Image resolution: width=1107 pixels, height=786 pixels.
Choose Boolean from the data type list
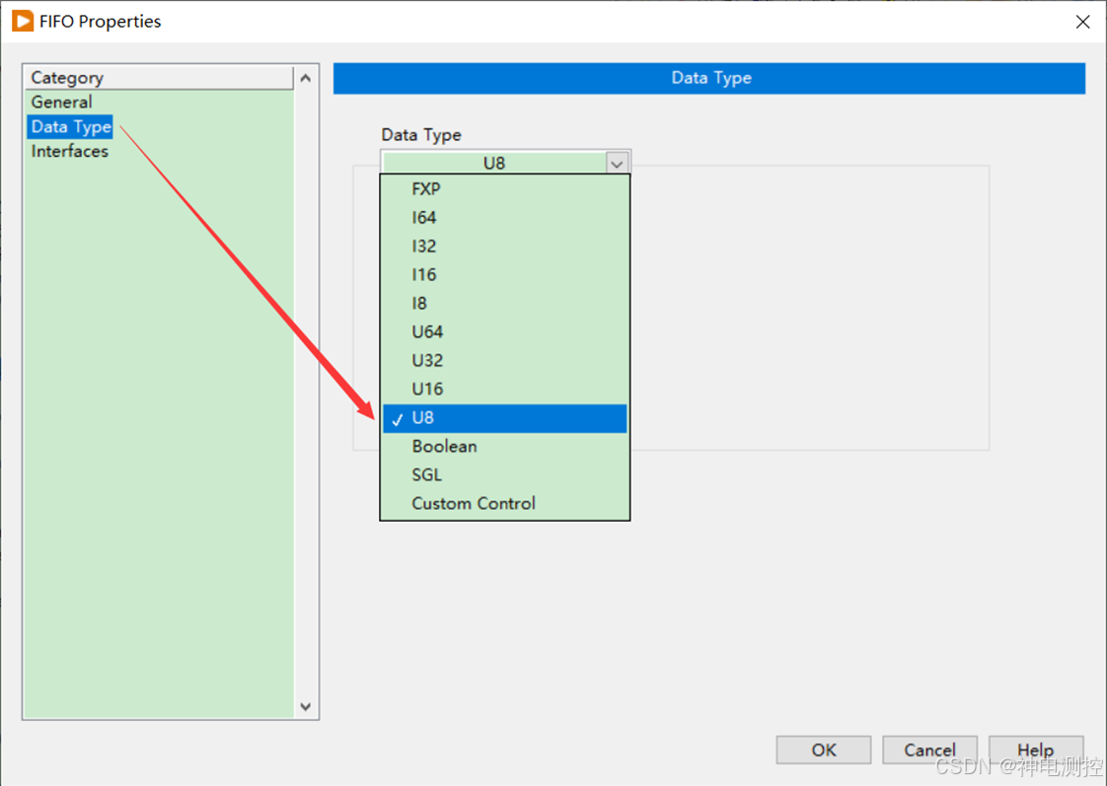coord(504,447)
